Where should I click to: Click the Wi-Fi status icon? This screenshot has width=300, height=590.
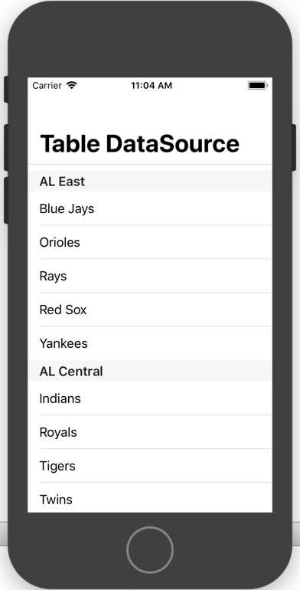(x=71, y=85)
